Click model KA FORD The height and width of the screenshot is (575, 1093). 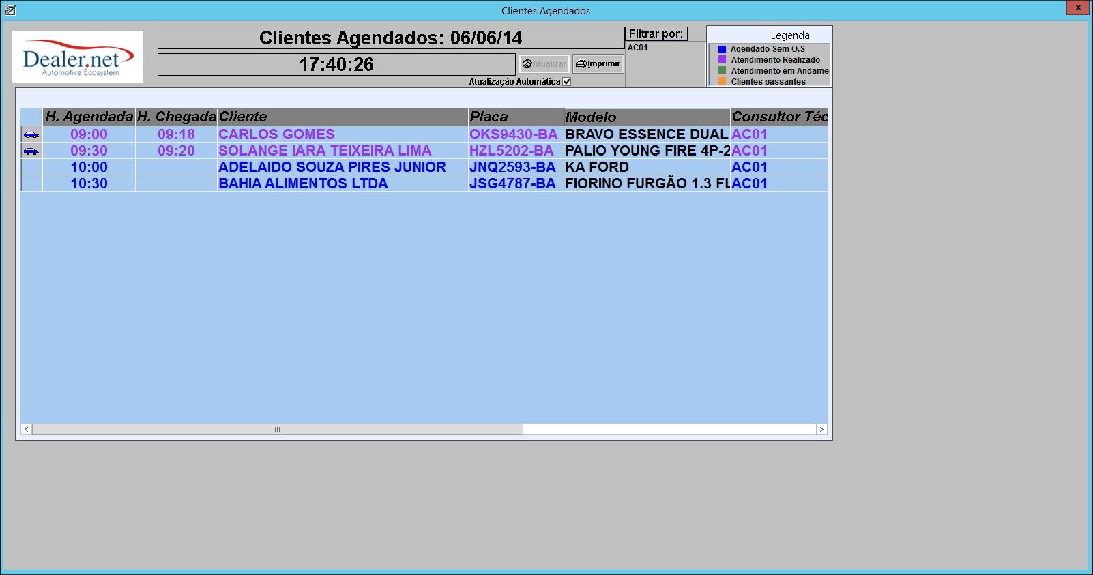coord(597,167)
